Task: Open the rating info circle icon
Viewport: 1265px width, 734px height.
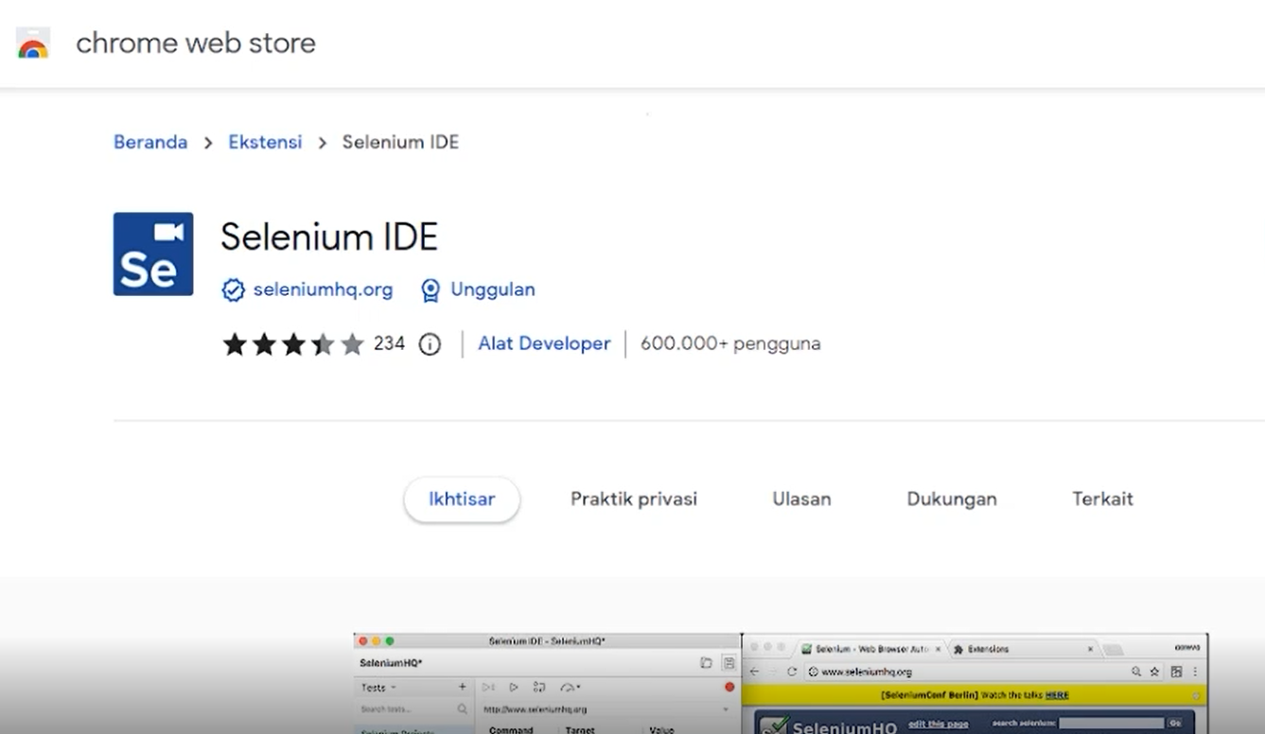Action: 430,344
